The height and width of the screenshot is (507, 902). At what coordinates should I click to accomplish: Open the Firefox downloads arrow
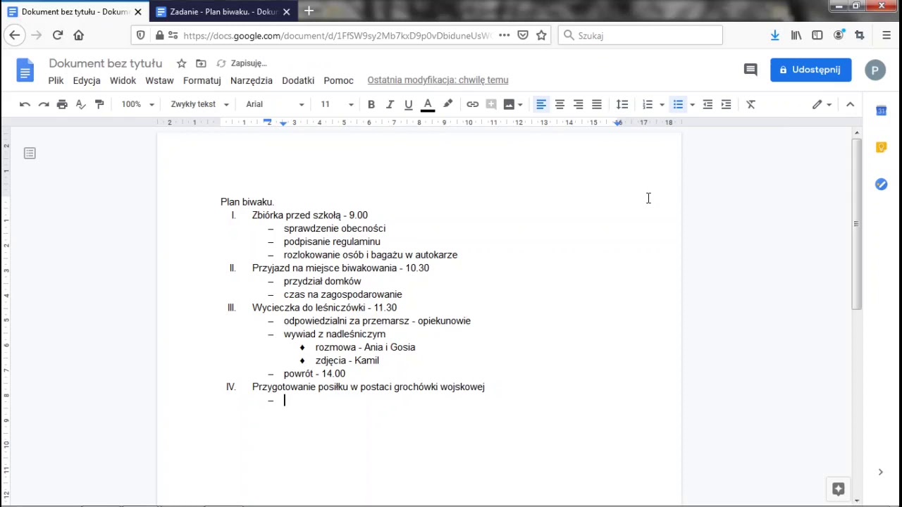point(774,35)
